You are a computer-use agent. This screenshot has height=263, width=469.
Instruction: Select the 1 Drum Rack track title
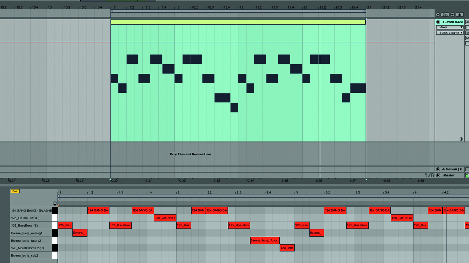tap(452, 22)
